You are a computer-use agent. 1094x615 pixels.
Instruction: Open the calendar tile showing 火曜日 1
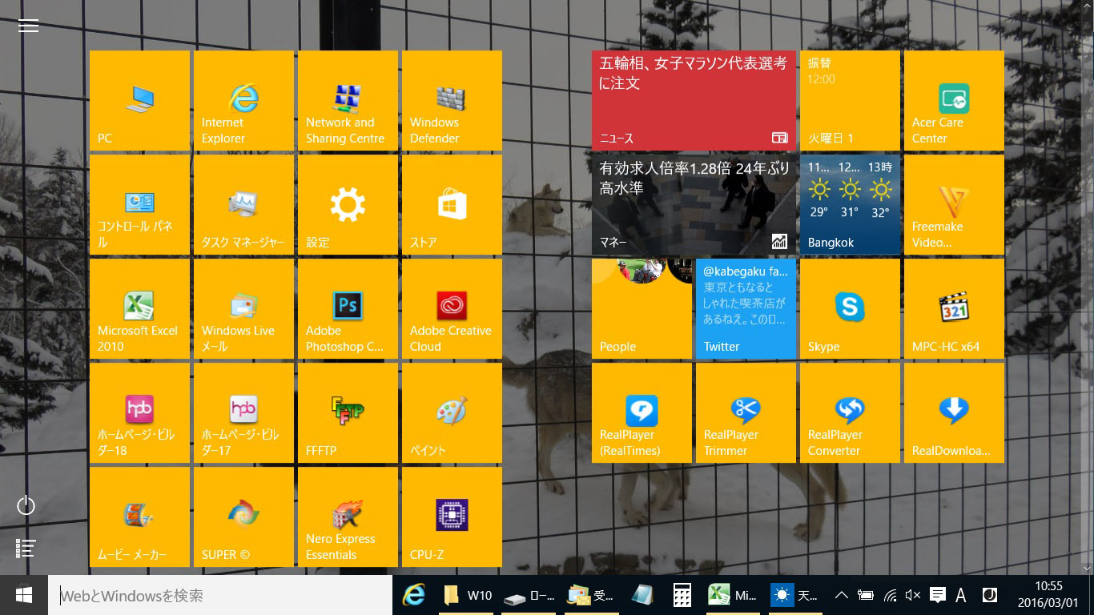tap(850, 100)
